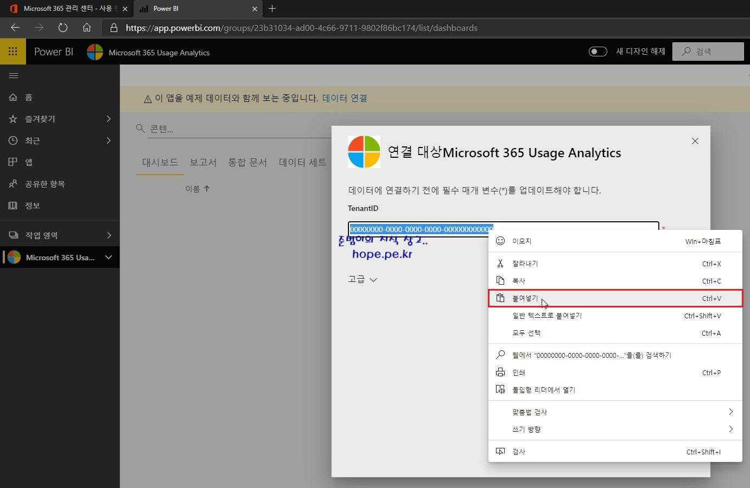Screen dimensions: 750x488
Task: Close the connect dialog with X
Action: point(695,141)
